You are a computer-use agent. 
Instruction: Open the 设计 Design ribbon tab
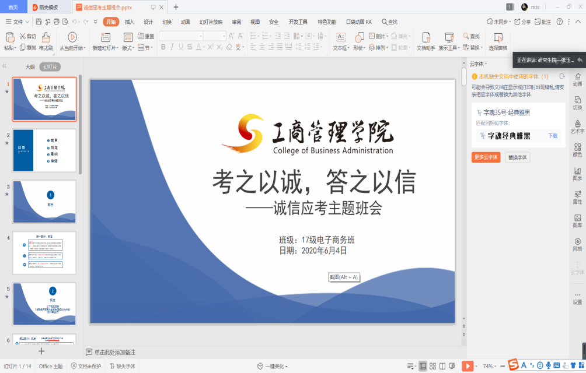148,22
